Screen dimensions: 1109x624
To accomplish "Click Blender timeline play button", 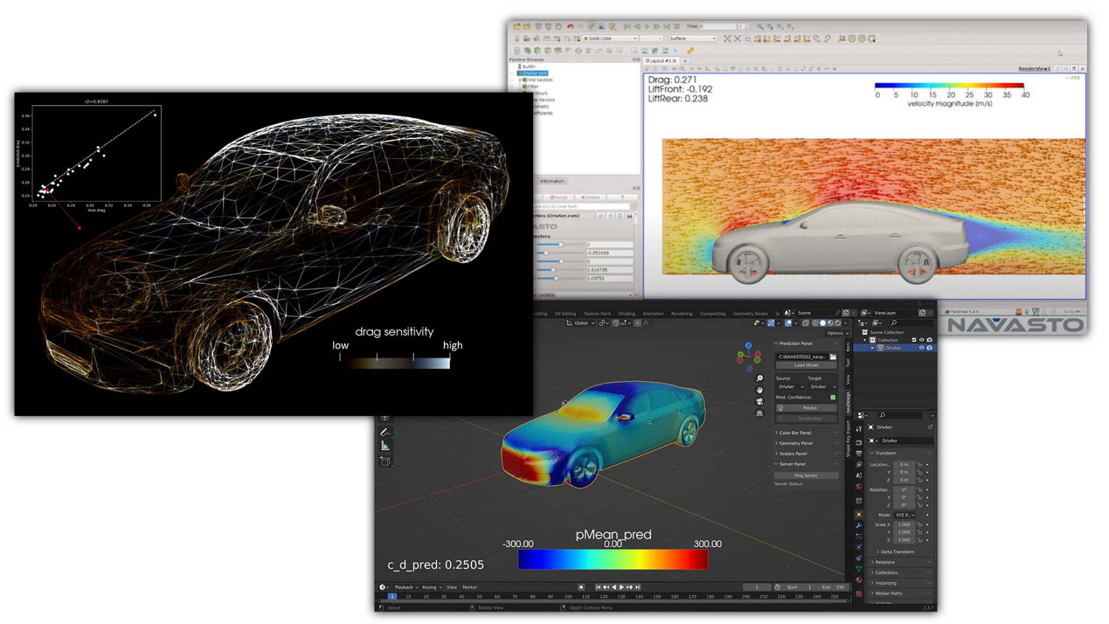I will (x=621, y=587).
